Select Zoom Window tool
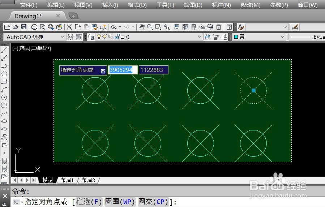This screenshot has width=325, height=207. click(158, 27)
